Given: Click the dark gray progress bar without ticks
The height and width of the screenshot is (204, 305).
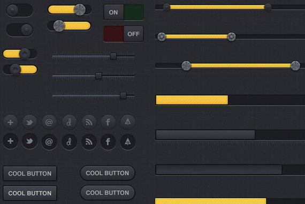Looking at the screenshot, I should (x=219, y=170).
